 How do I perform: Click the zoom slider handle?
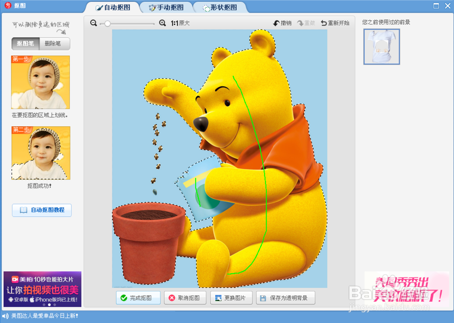pyautogui.click(x=108, y=24)
